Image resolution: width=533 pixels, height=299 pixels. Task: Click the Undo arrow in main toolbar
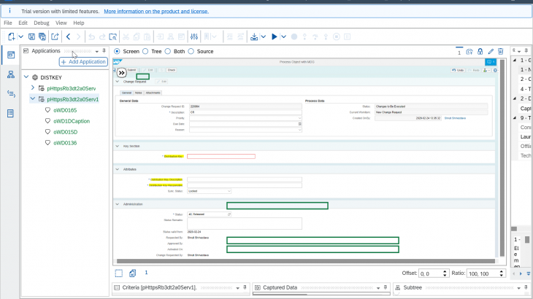[x=91, y=36]
